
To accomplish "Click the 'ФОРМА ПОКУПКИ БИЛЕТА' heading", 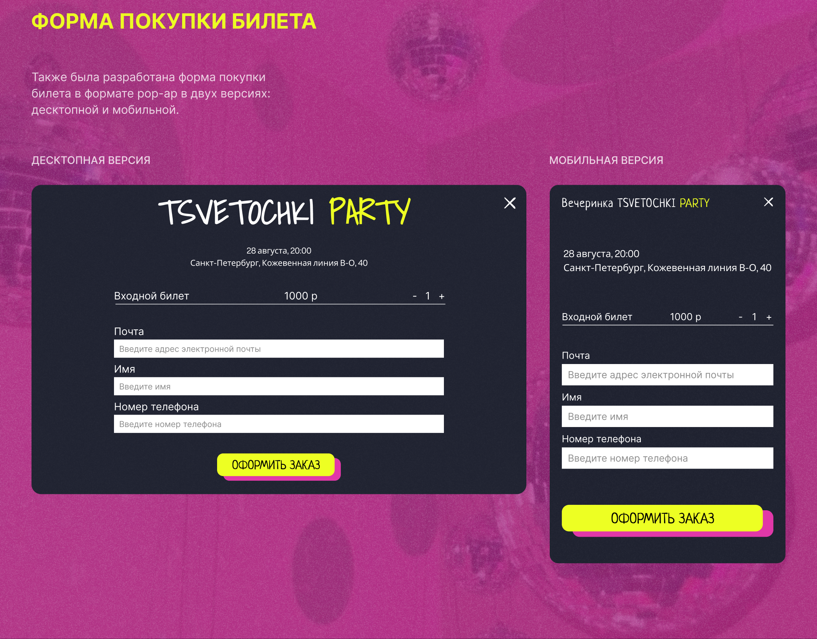I will pos(174,21).
